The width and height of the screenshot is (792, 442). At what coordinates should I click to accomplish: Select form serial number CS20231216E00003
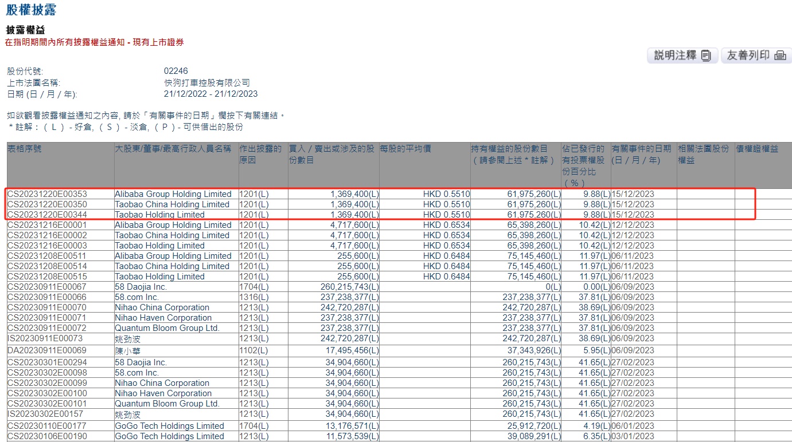(x=47, y=246)
